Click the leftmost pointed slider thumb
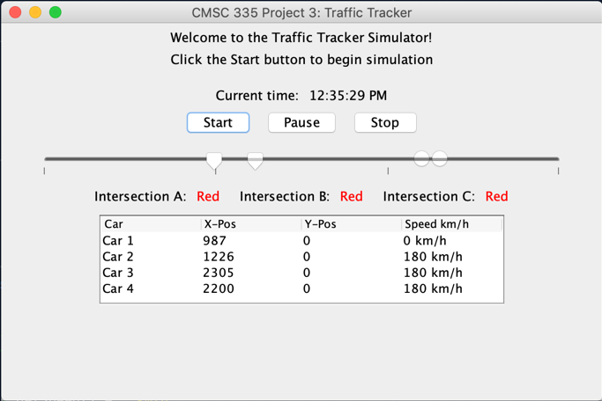This screenshot has width=602, height=401. click(214, 160)
